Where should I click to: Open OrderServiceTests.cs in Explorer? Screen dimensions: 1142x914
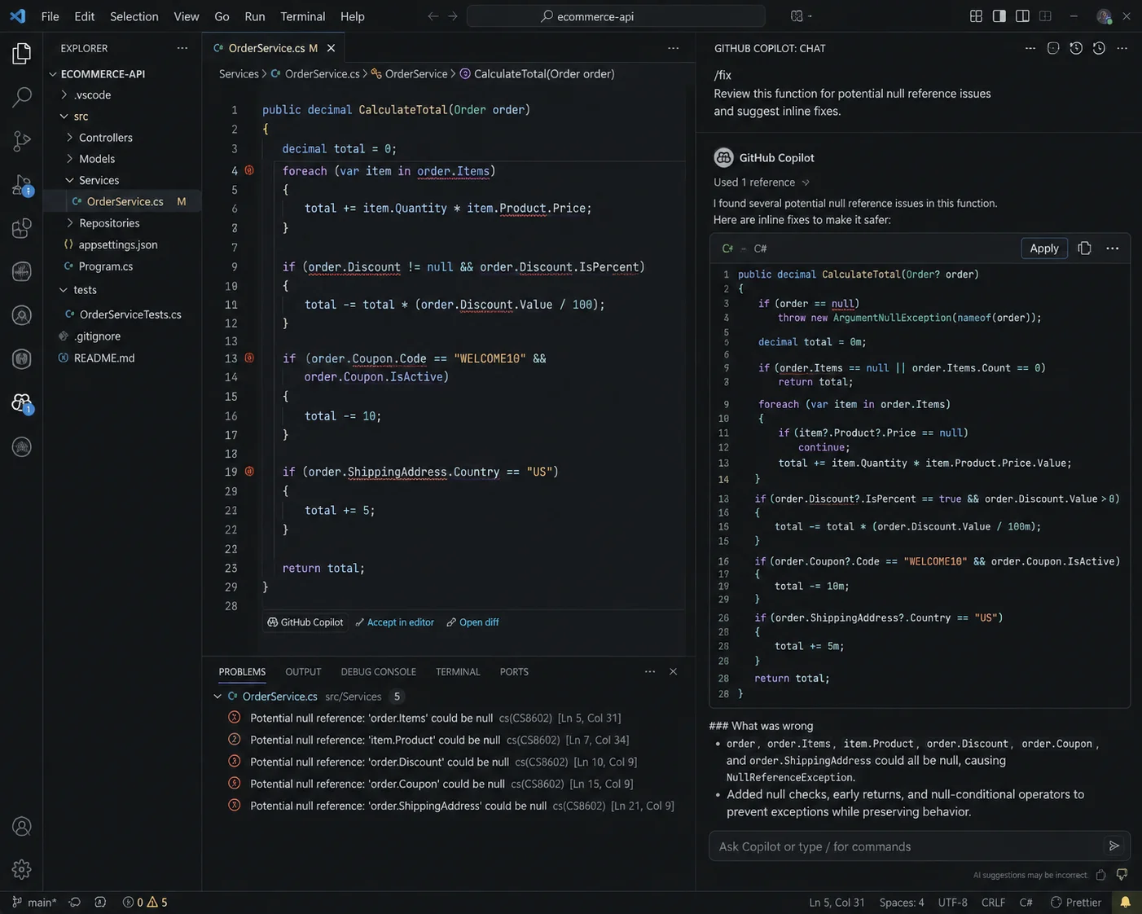point(122,314)
